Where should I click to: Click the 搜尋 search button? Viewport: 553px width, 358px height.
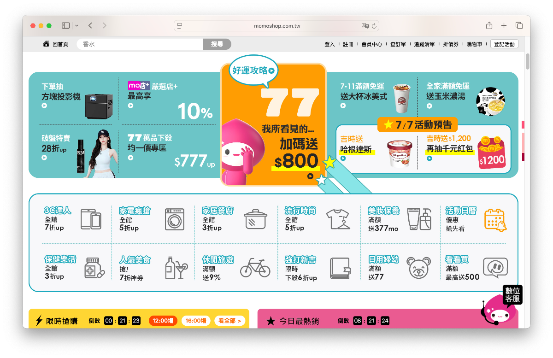point(217,43)
